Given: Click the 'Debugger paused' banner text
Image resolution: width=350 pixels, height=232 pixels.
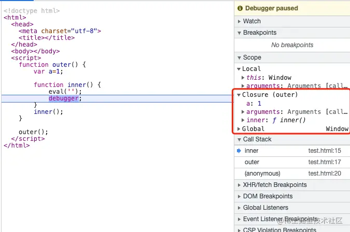Looking at the screenshot, I should (272, 8).
